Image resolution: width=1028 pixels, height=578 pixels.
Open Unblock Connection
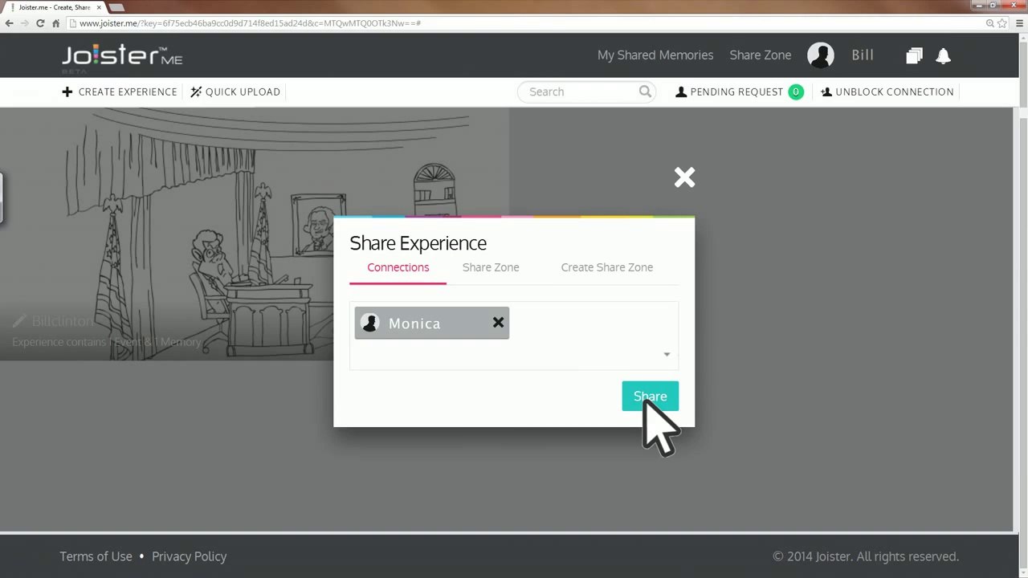tap(887, 92)
